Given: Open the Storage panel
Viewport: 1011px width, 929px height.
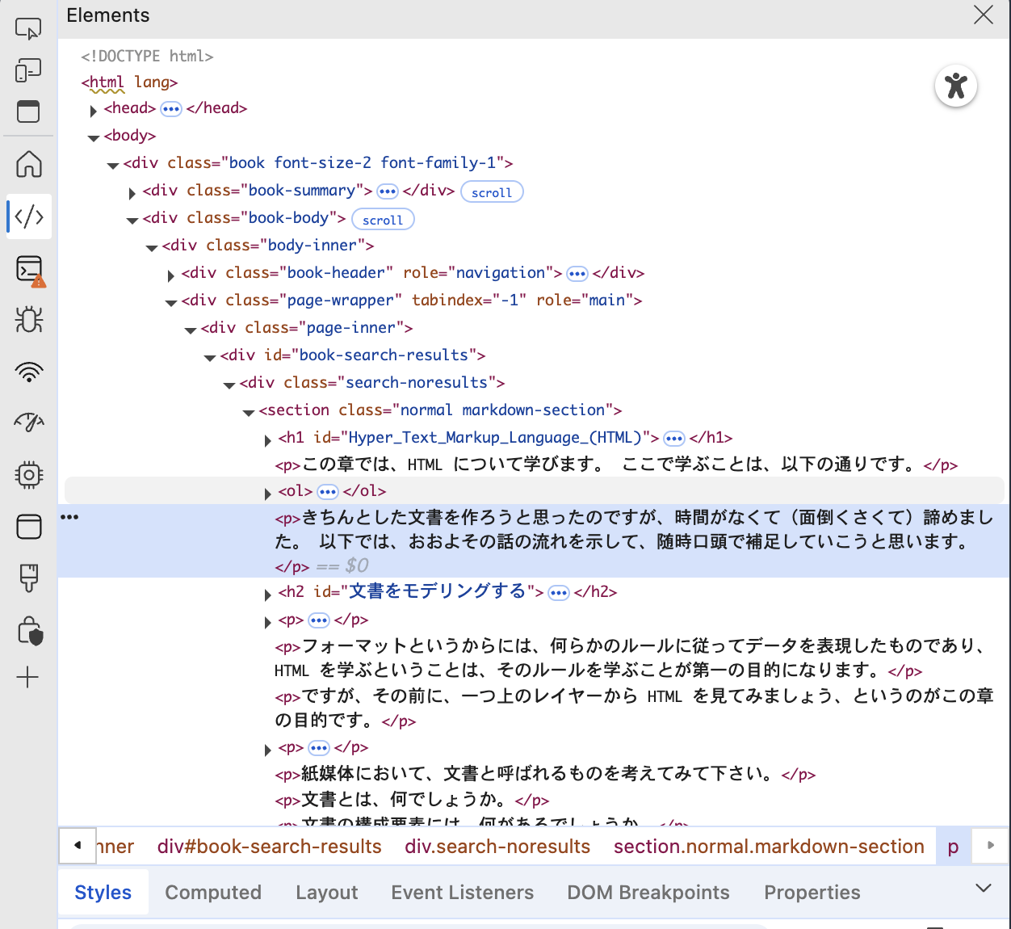Looking at the screenshot, I should tap(28, 527).
